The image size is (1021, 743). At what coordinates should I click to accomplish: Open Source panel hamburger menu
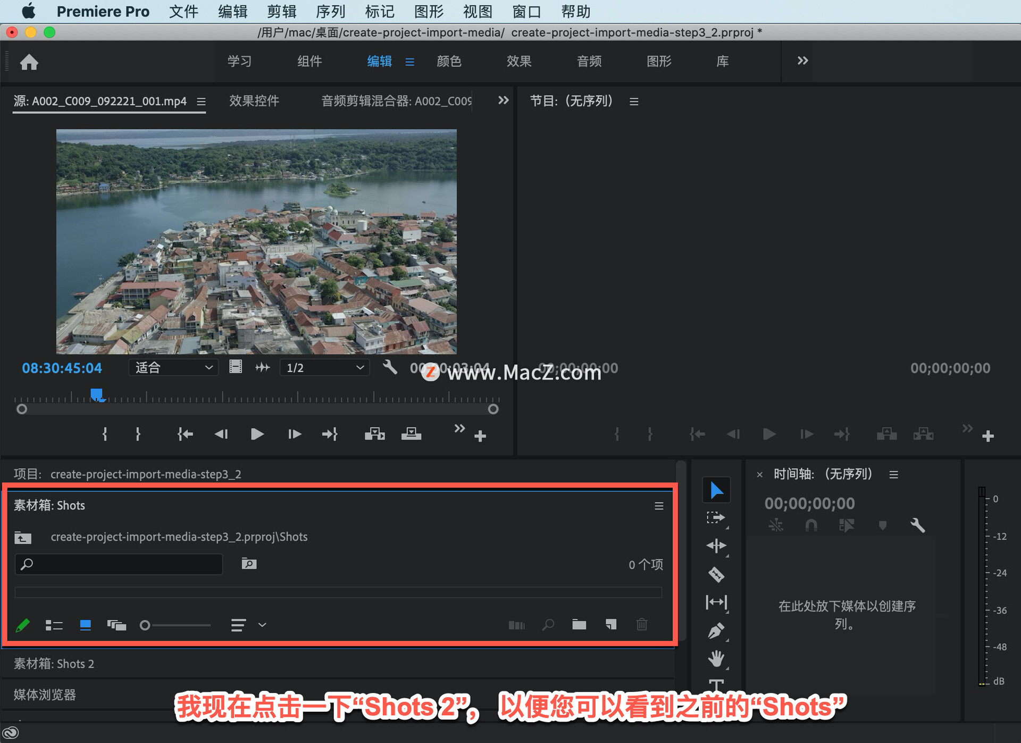coord(201,101)
